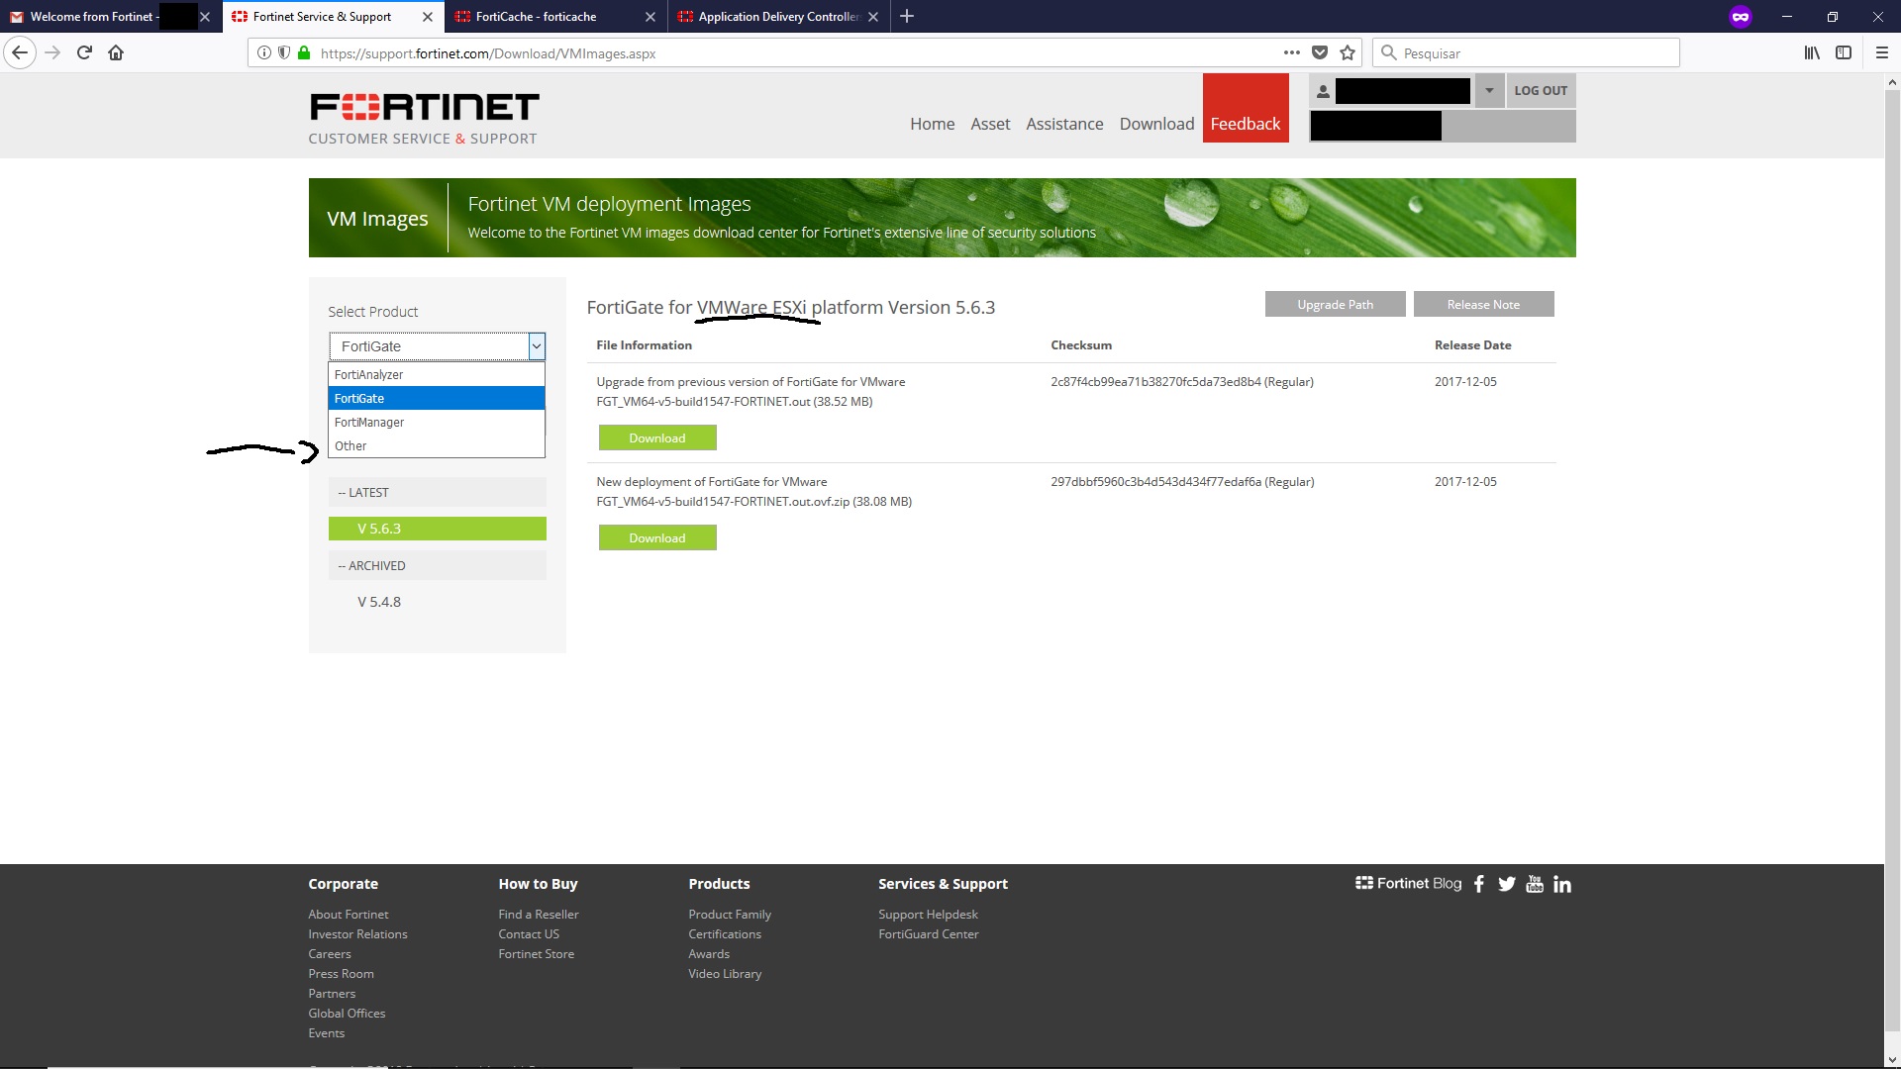The image size is (1901, 1069).
Task: Choose Other in the product dropdown list
Action: (x=350, y=446)
